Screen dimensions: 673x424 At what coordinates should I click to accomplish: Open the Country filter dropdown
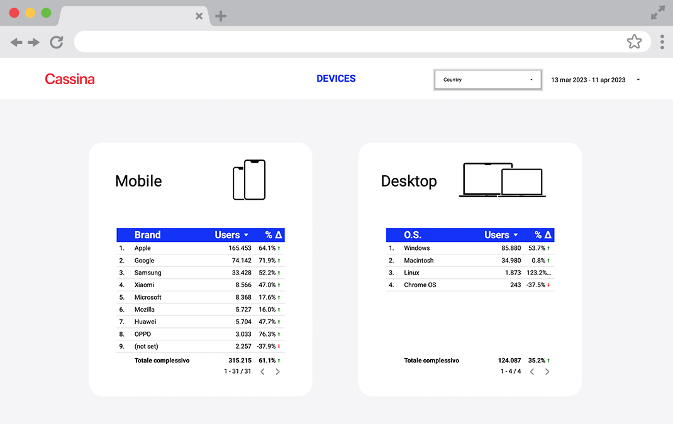[x=487, y=80]
